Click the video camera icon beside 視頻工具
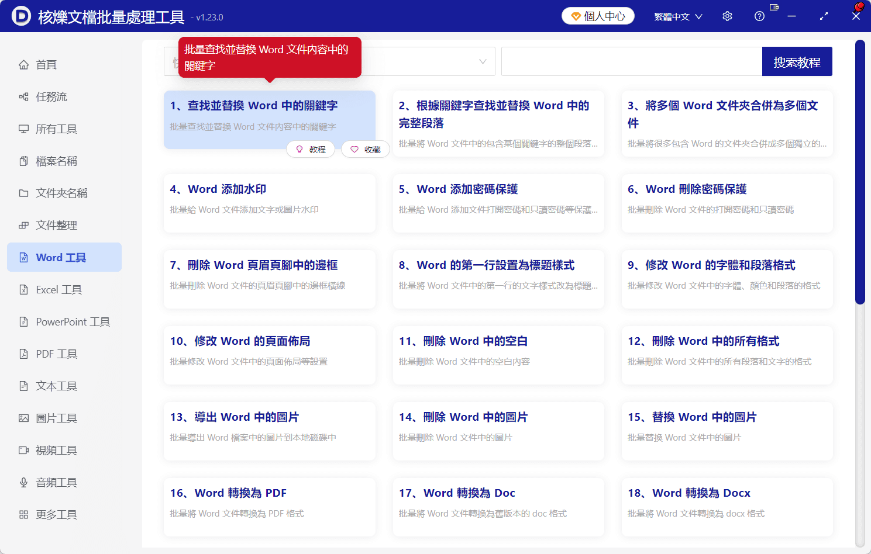Screen dimensions: 871x554 coord(23,451)
